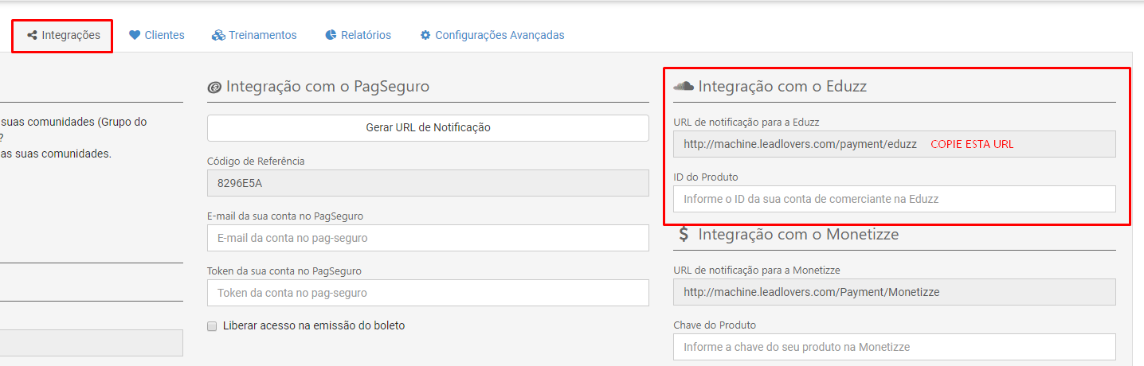Focus the PagSeguro account e-mail field
This screenshot has height=366, width=1144.
point(428,238)
